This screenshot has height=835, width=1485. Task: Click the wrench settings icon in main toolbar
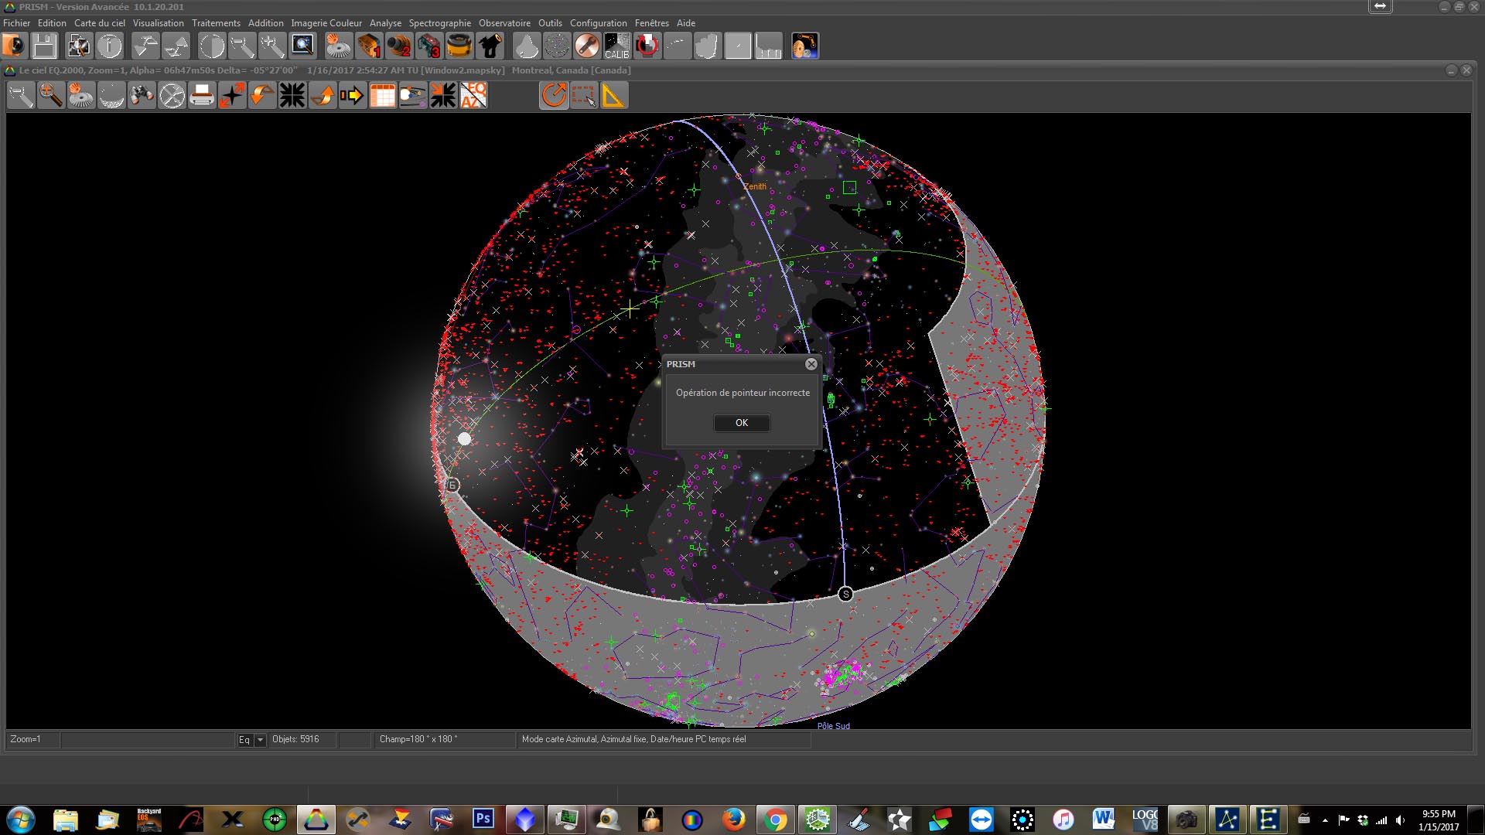tap(587, 46)
